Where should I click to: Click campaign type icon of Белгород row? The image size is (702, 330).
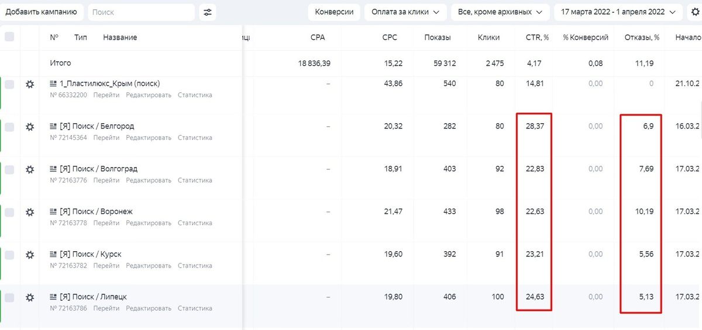pyautogui.click(x=53, y=126)
